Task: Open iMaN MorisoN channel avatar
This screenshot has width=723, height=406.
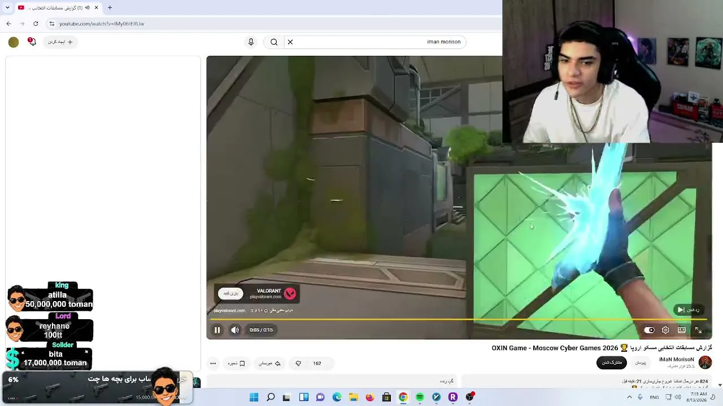Action: point(705,362)
